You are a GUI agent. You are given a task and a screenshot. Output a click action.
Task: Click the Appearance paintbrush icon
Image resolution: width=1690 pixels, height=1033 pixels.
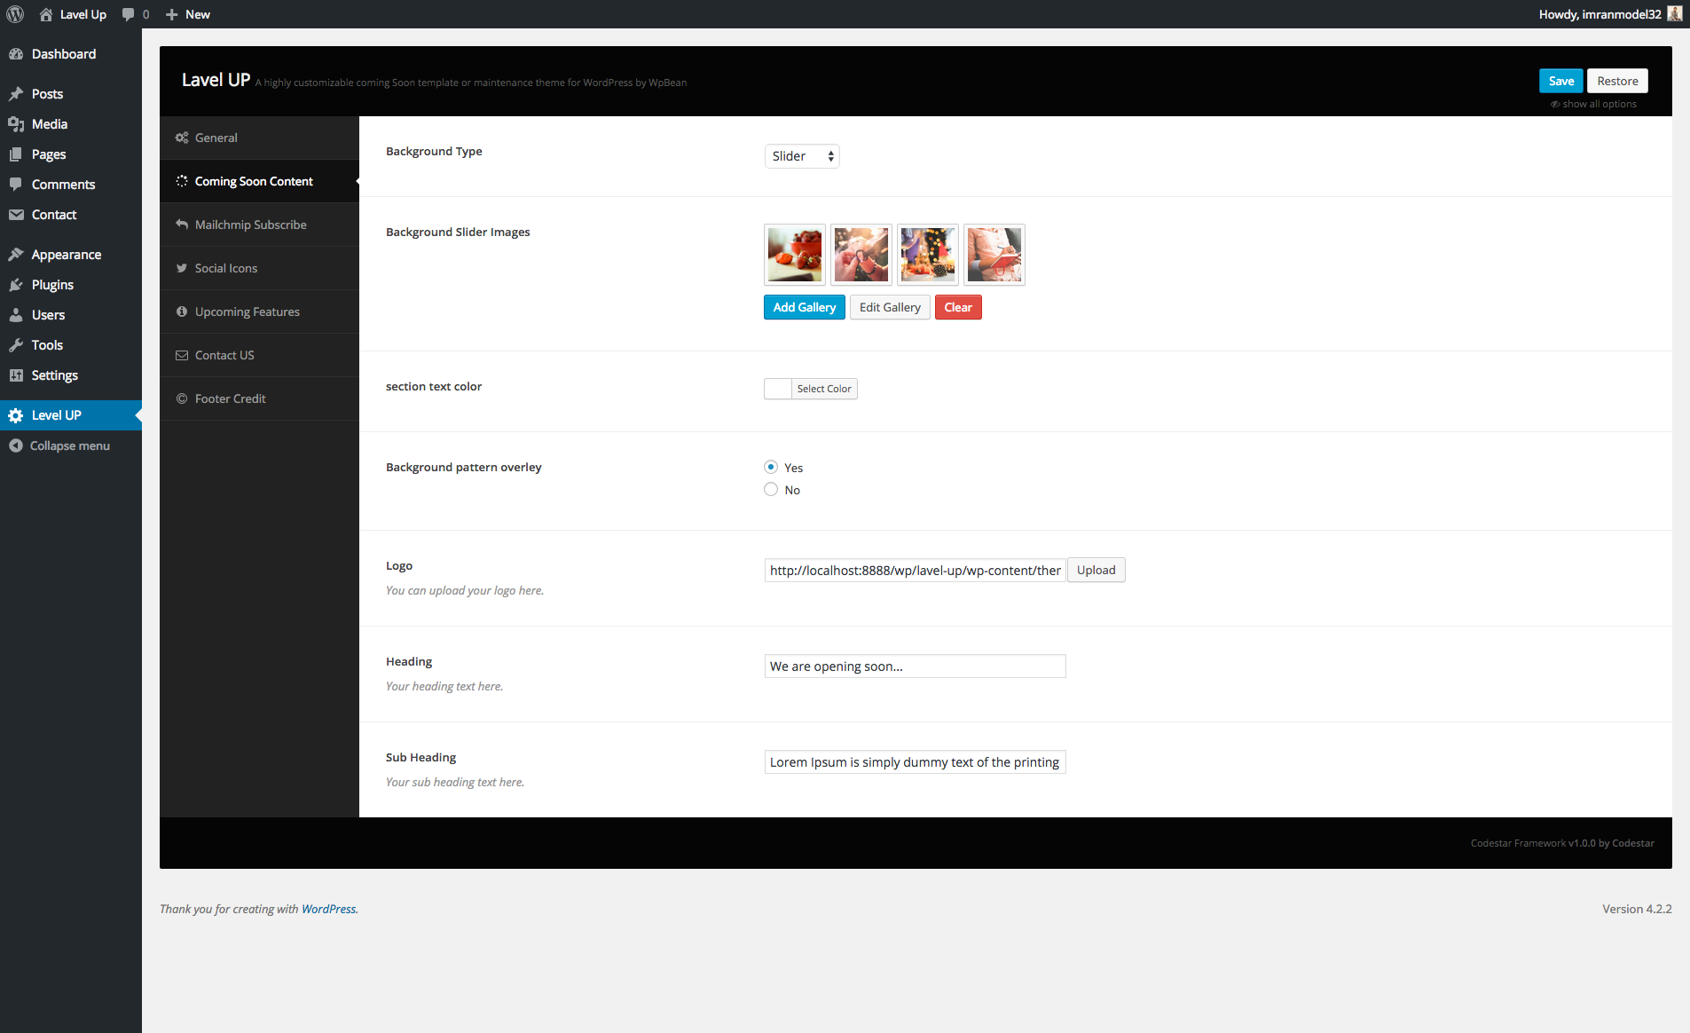(x=16, y=255)
